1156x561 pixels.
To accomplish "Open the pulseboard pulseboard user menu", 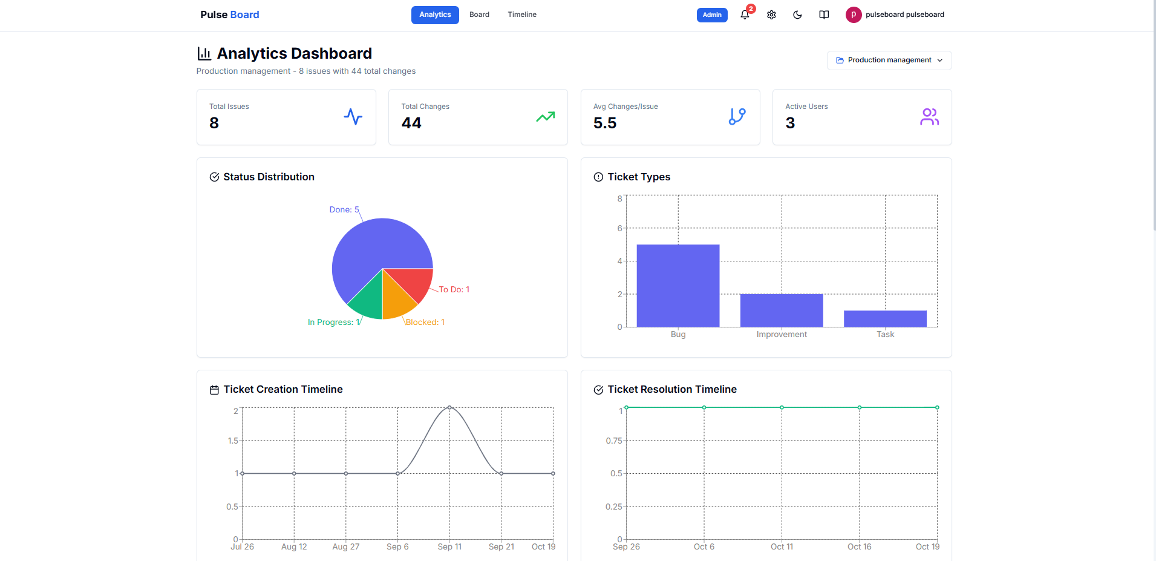I will (904, 15).
